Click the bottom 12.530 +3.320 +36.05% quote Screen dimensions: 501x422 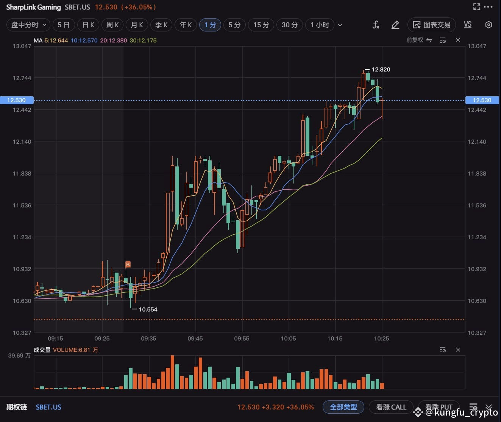coord(275,407)
